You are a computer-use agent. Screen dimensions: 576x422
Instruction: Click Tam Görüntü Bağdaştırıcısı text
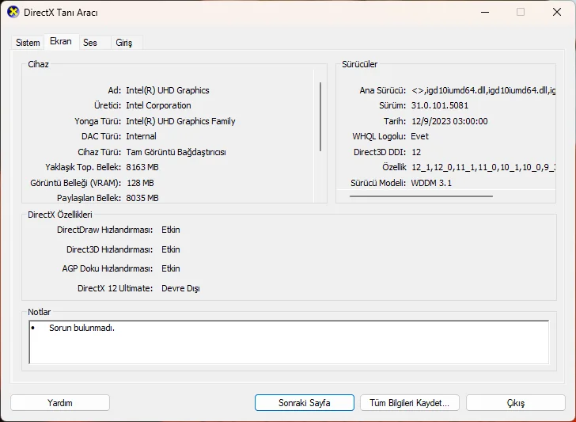tap(176, 152)
